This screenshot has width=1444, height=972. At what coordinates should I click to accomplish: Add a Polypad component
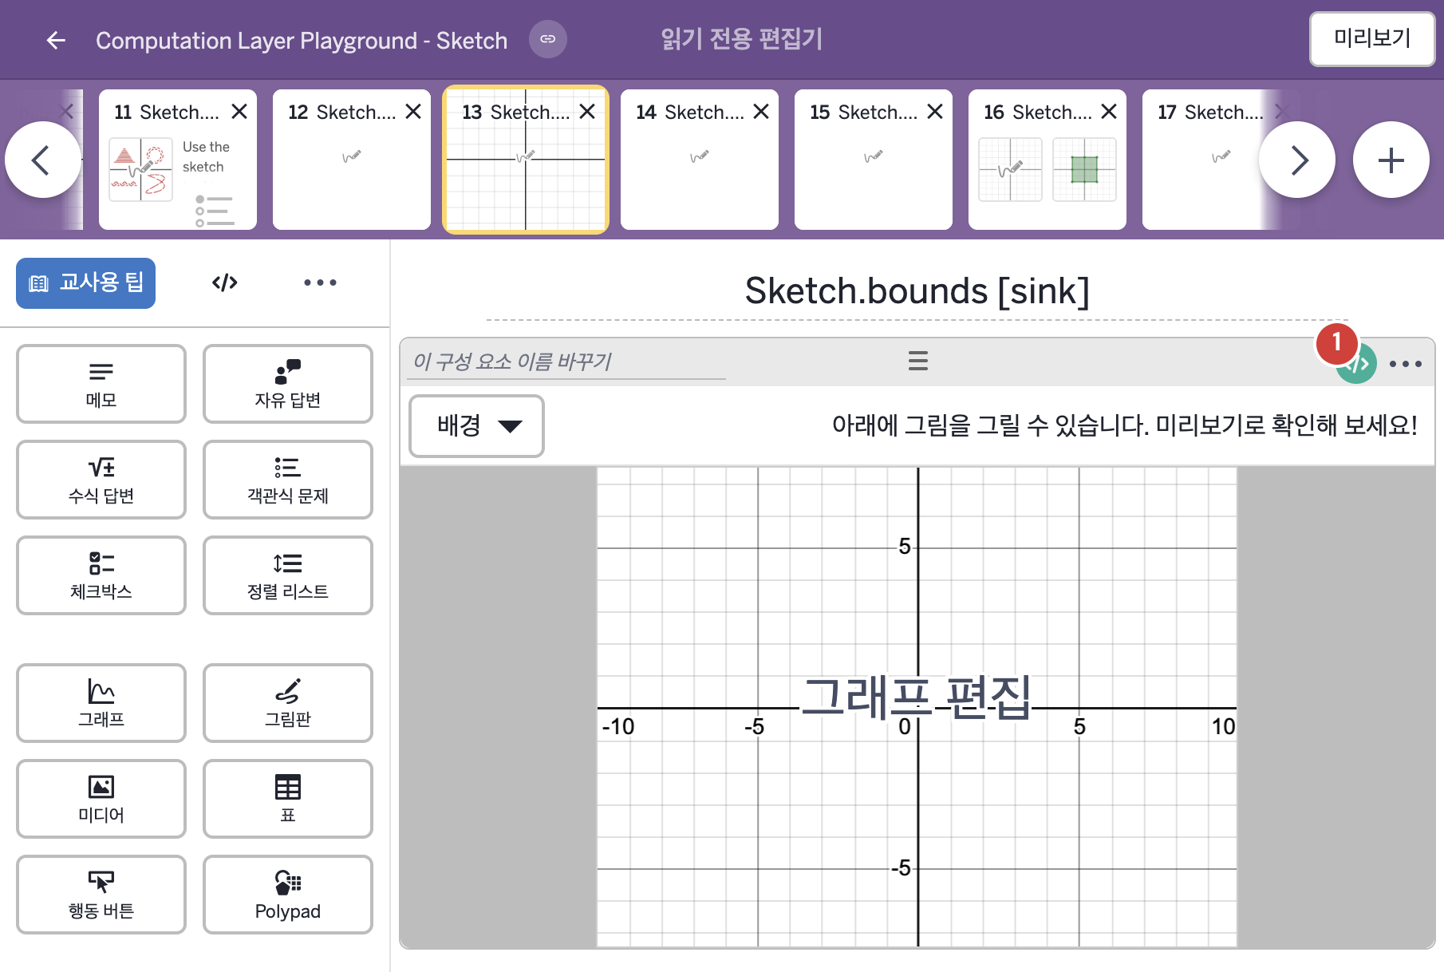[x=288, y=895]
